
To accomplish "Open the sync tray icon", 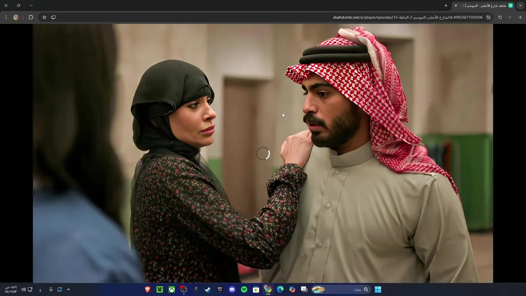I will coord(60,289).
